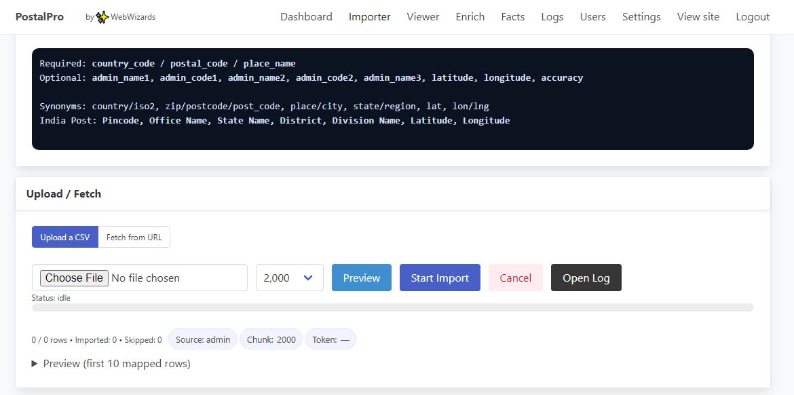Switch to the Upload a CSV tab
Screen dimensions: 794x395
65,237
